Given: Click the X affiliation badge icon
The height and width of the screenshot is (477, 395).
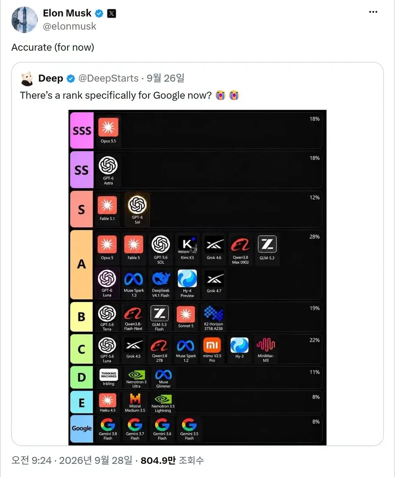Looking at the screenshot, I should pos(111,14).
